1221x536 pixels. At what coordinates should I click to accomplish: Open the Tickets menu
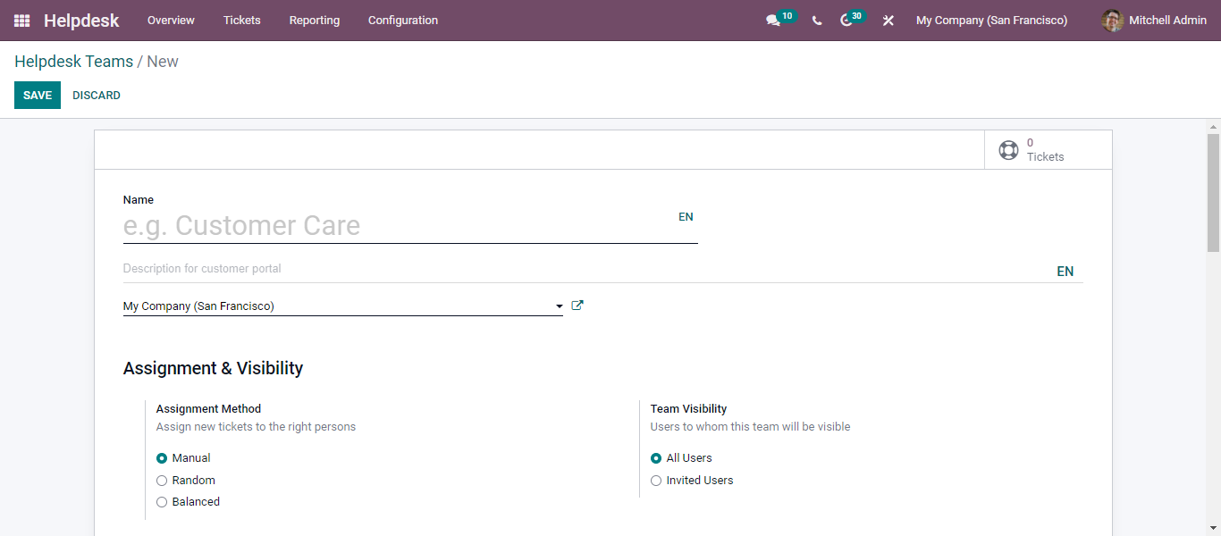point(242,21)
